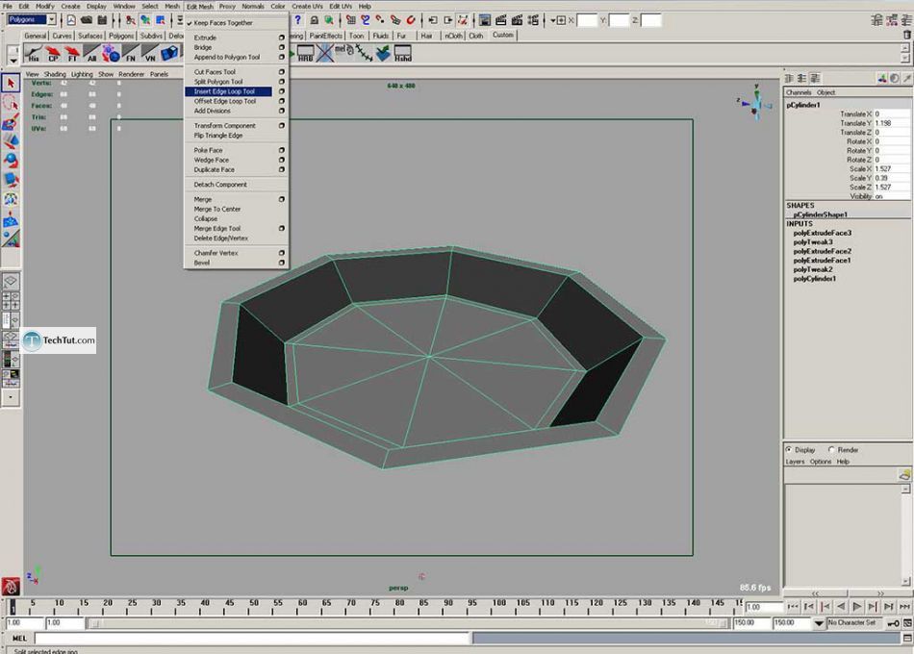This screenshot has height=654, width=914.
Task: Click the Paint Selection tool icon
Action: 11,122
